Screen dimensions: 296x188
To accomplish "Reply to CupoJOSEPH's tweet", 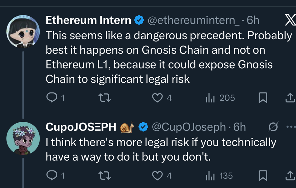I will 51,176.
